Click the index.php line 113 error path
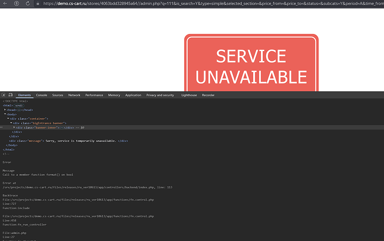This screenshot has height=241, width=384. [87, 187]
